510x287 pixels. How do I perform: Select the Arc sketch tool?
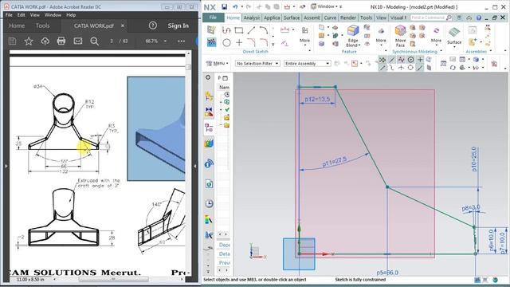(x=264, y=30)
